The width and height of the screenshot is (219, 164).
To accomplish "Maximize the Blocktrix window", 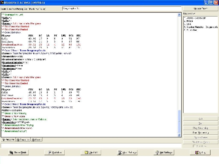I will 211,2.
